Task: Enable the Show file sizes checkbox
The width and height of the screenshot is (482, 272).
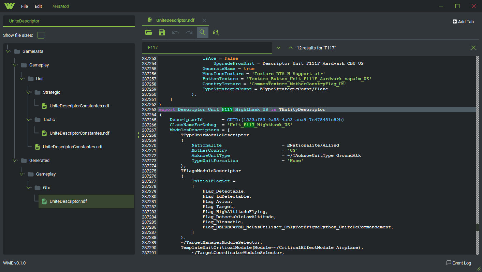Action: tap(41, 35)
